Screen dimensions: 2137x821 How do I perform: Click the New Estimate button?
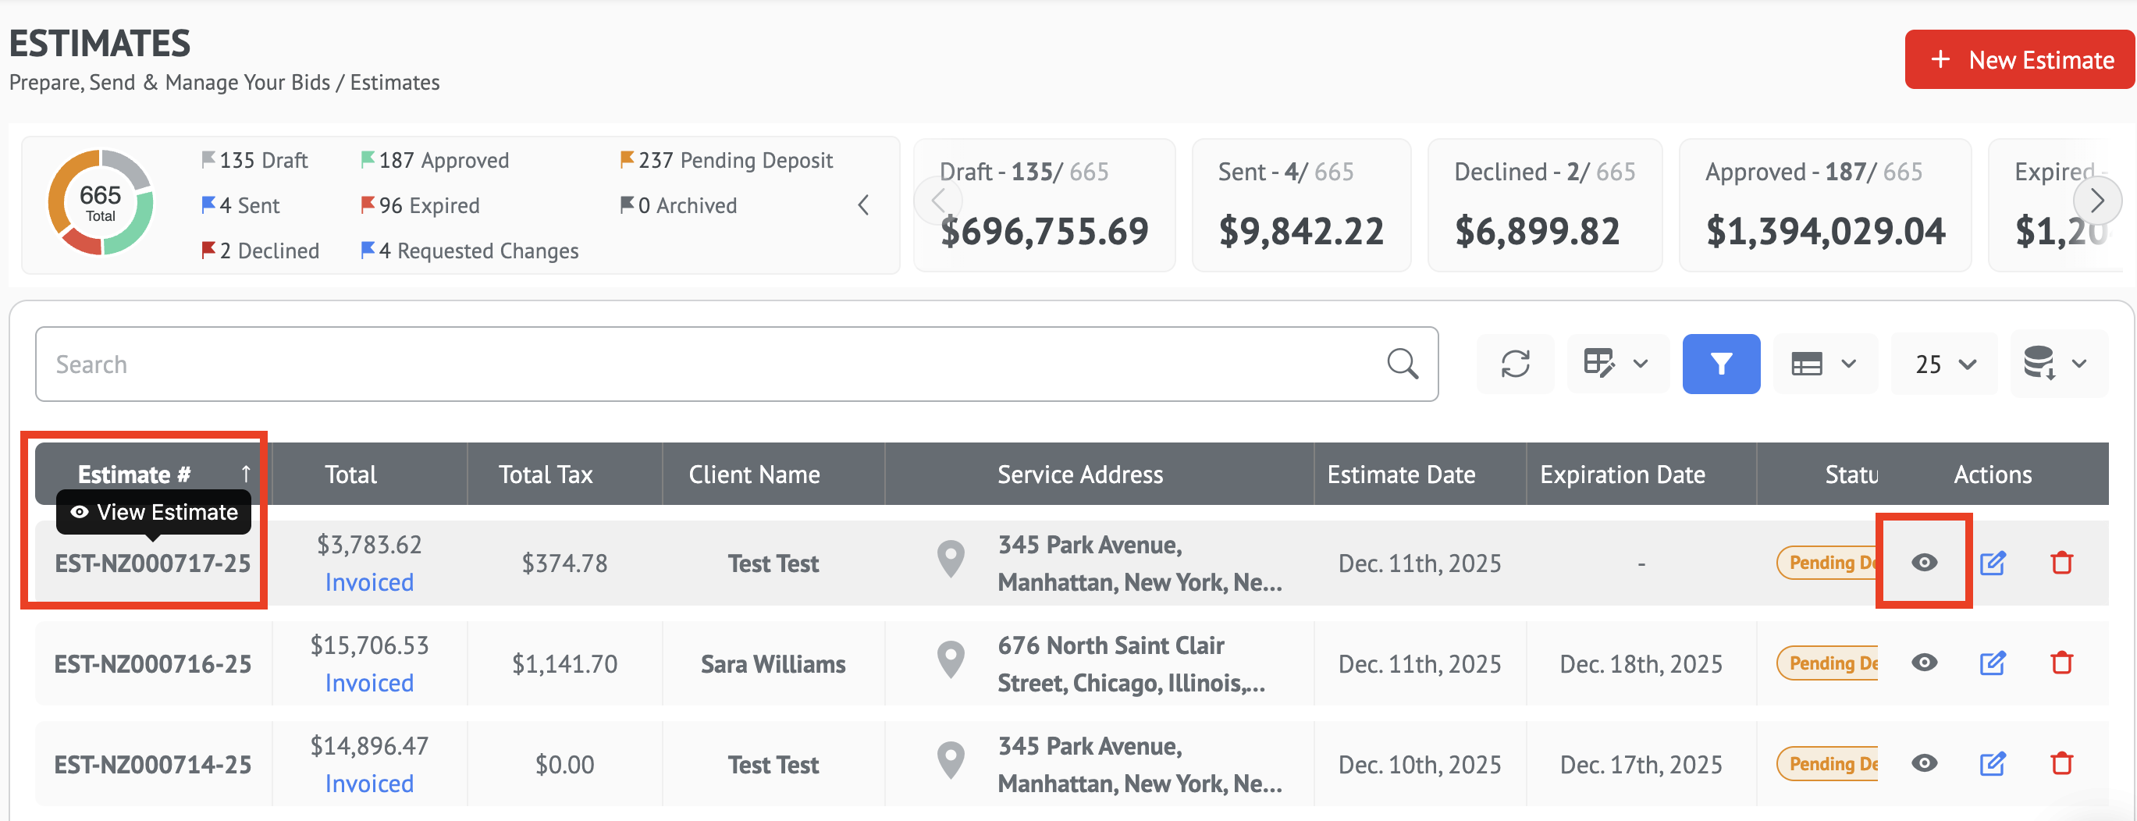(2020, 60)
